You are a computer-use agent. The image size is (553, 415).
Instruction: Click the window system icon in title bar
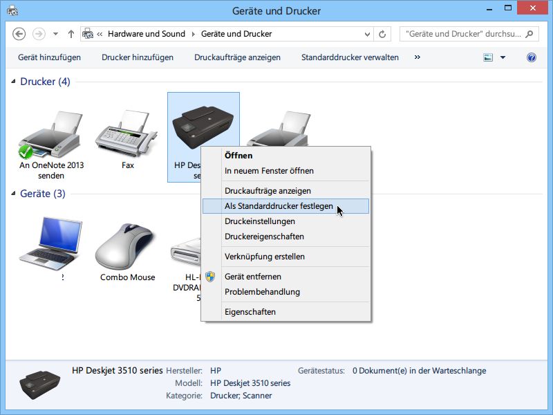(12, 10)
